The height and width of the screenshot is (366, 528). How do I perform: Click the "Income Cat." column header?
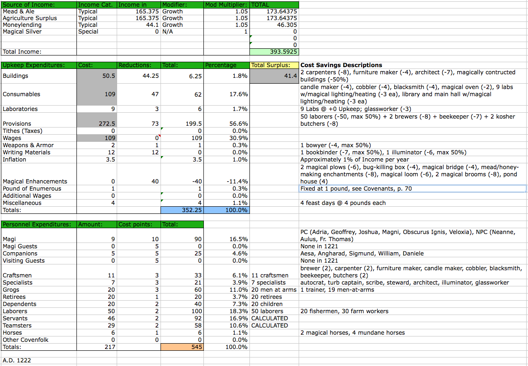tap(97, 5)
